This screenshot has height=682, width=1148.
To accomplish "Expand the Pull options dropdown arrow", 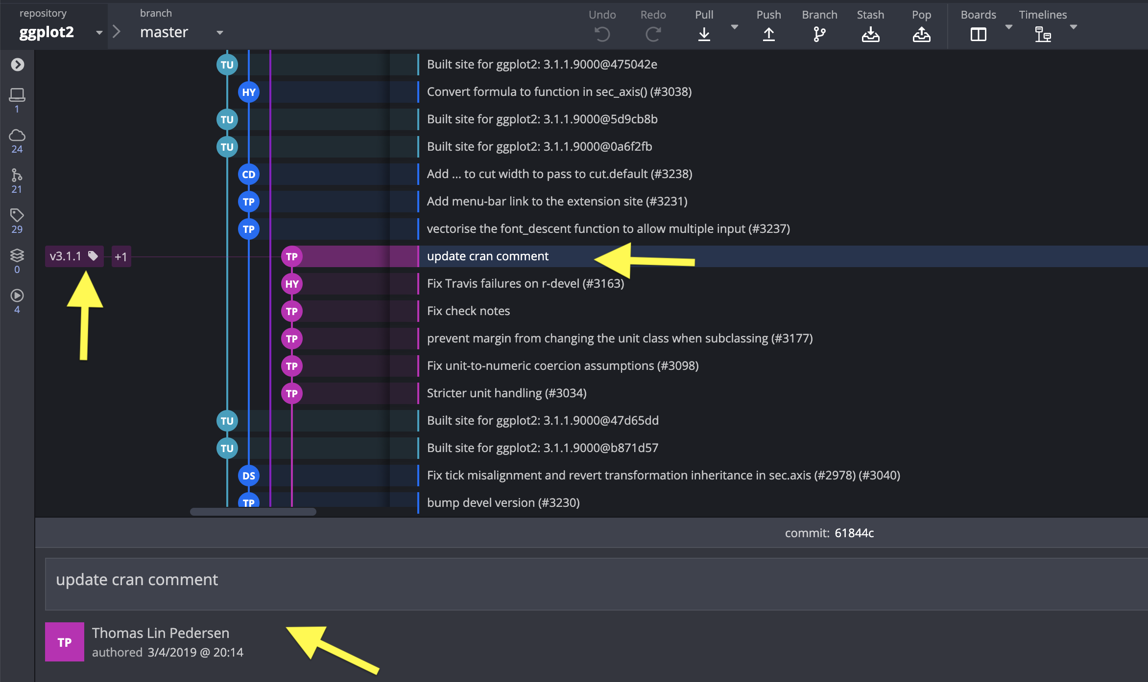I will point(734,27).
